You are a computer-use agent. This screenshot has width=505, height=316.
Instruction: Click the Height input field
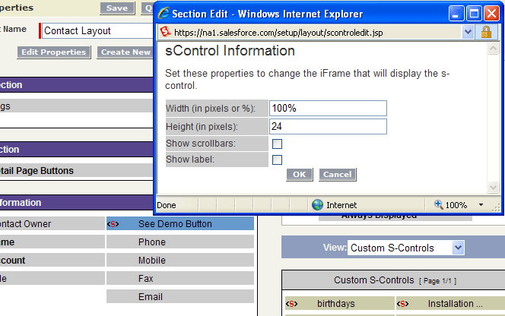point(328,126)
